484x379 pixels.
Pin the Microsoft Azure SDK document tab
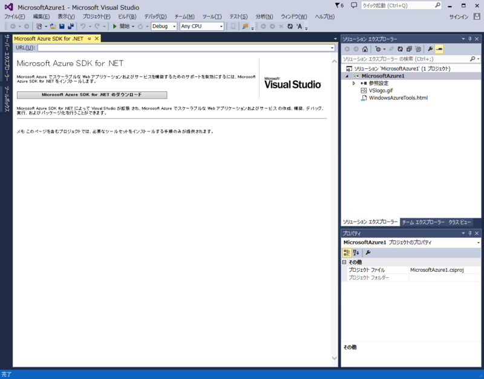[89, 39]
